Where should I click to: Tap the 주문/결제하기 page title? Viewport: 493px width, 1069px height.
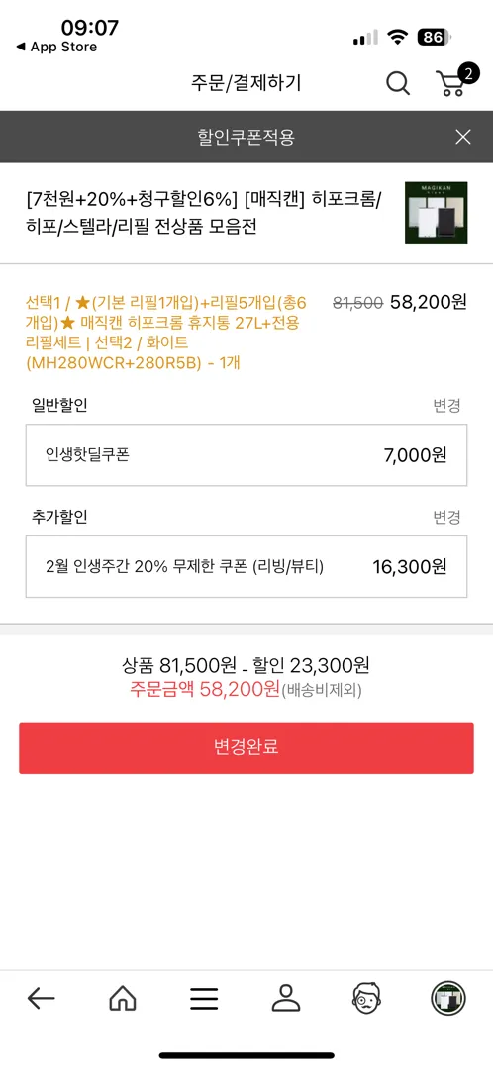click(246, 83)
